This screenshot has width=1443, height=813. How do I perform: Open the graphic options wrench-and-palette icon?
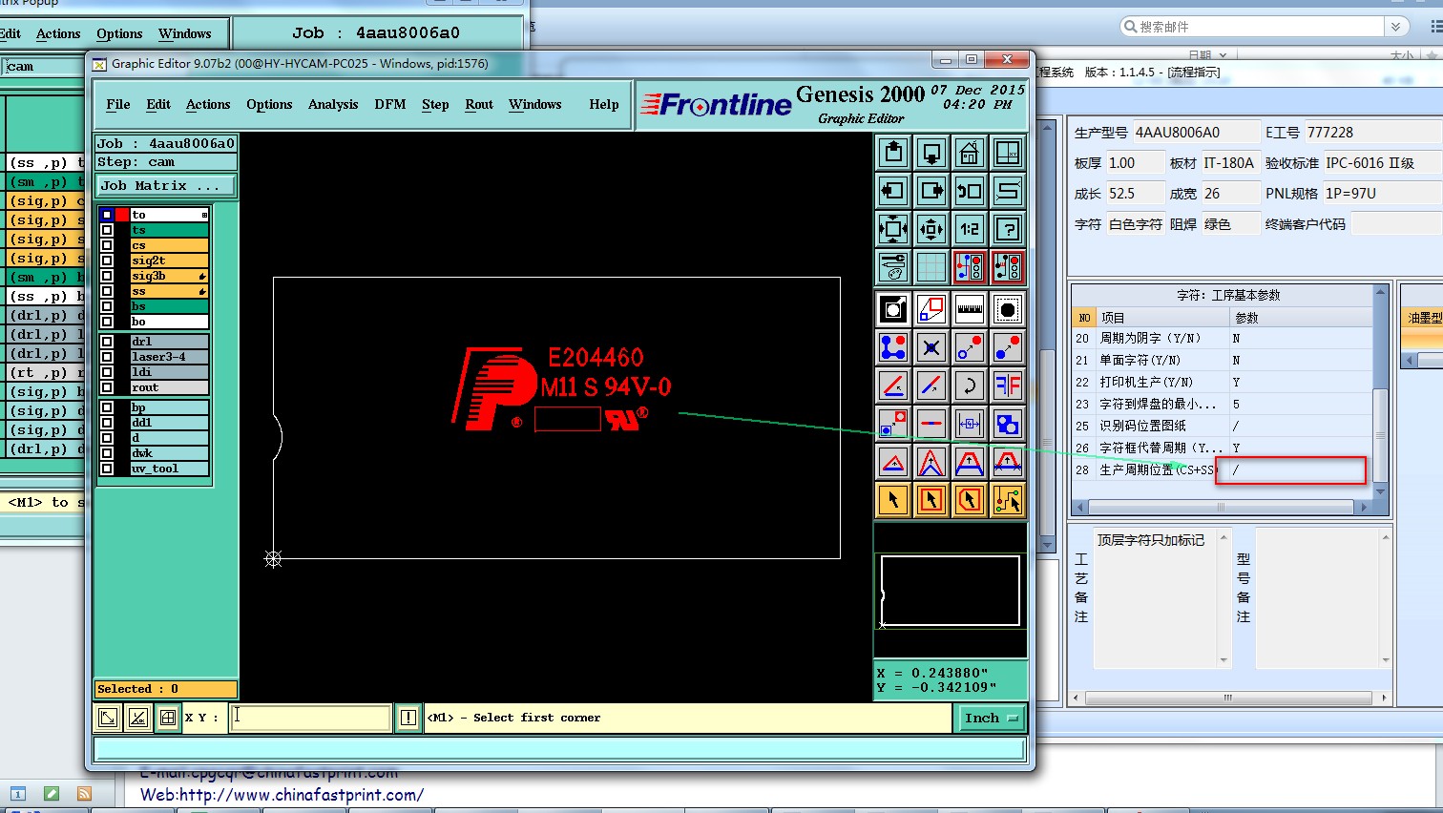(x=893, y=267)
